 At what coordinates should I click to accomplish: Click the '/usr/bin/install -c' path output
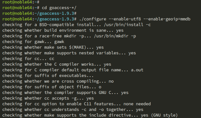tap(128, 25)
